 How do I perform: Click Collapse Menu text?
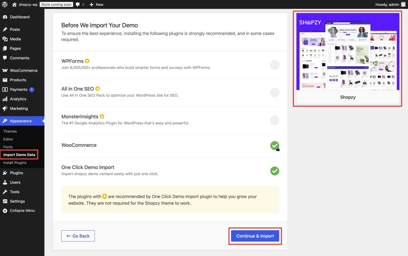pyautogui.click(x=22, y=211)
